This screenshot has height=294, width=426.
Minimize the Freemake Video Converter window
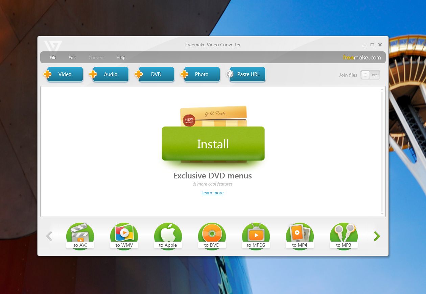364,45
